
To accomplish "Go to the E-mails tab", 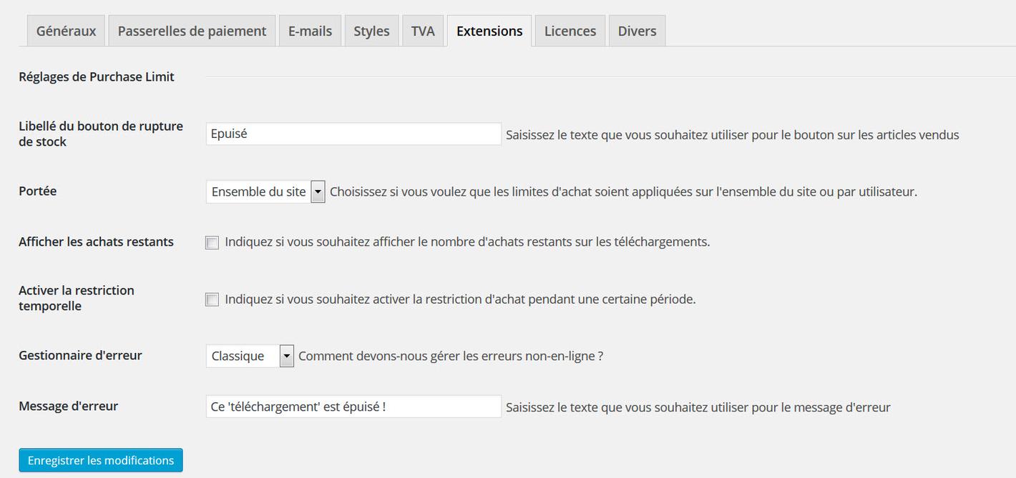I will pyautogui.click(x=310, y=31).
